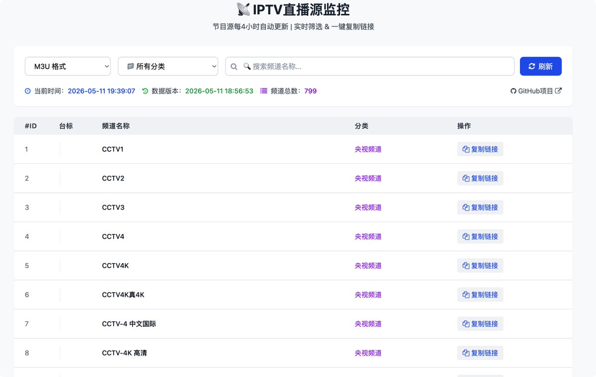The width and height of the screenshot is (596, 377).
Task: Open the 所有分类 category dropdown
Action: click(168, 67)
